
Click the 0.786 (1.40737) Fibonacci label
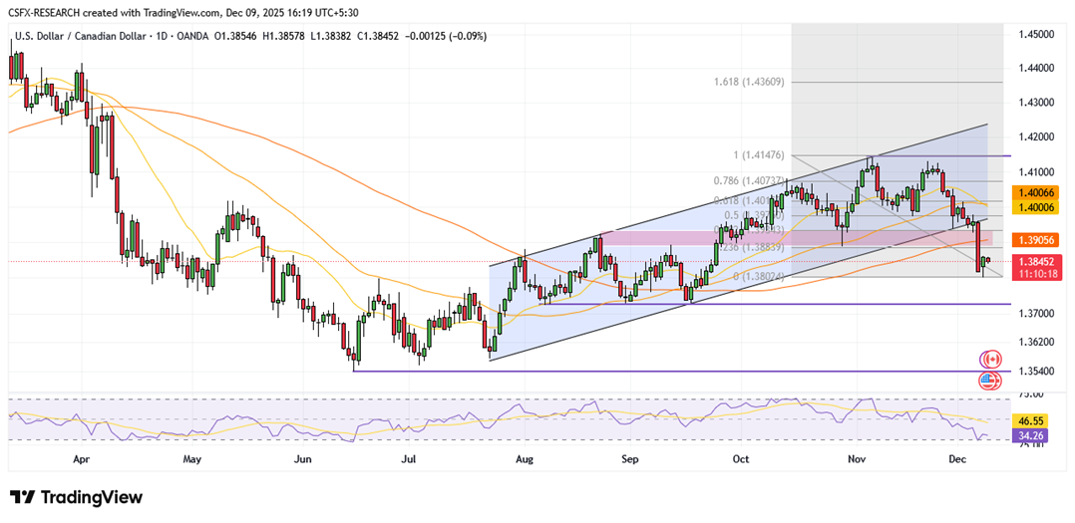(749, 180)
